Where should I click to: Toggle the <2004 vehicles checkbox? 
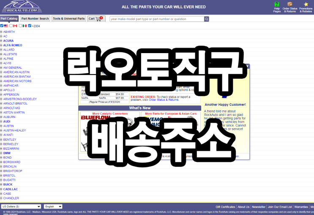pos(30,26)
